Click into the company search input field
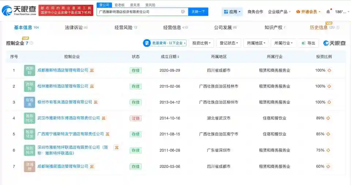 pyautogui.click(x=139, y=12)
